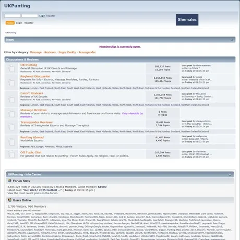Image resolution: width=240 pixels, height=240 pixels.
Task: Open the Escort Reviews board
Action: [32, 93]
